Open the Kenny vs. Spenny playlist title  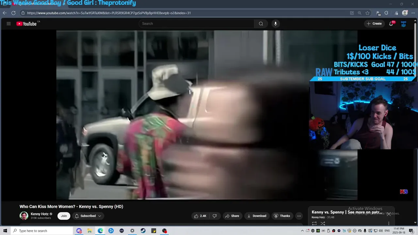click(x=347, y=212)
